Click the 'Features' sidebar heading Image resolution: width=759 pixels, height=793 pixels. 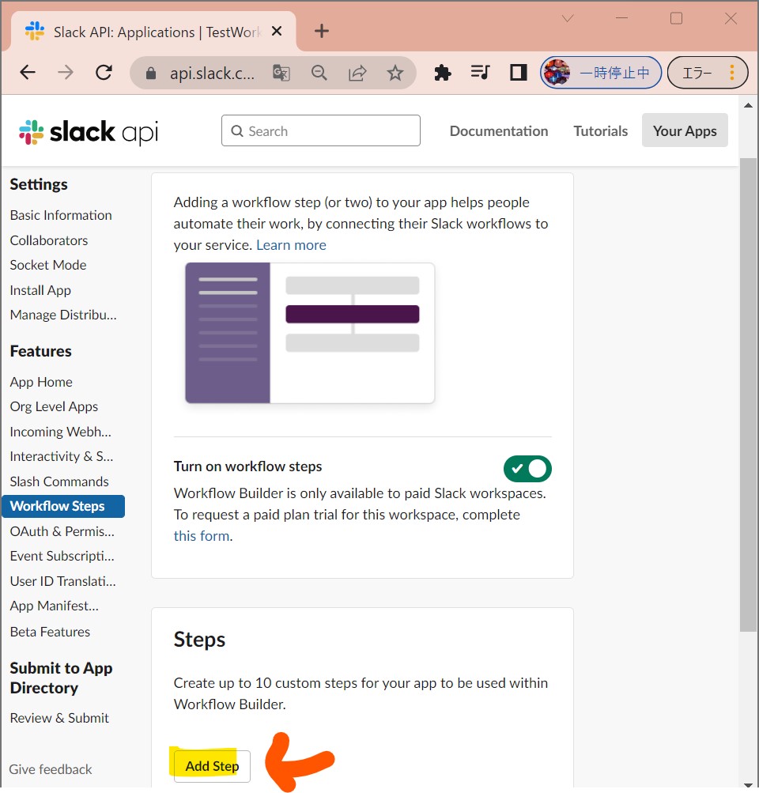point(41,352)
